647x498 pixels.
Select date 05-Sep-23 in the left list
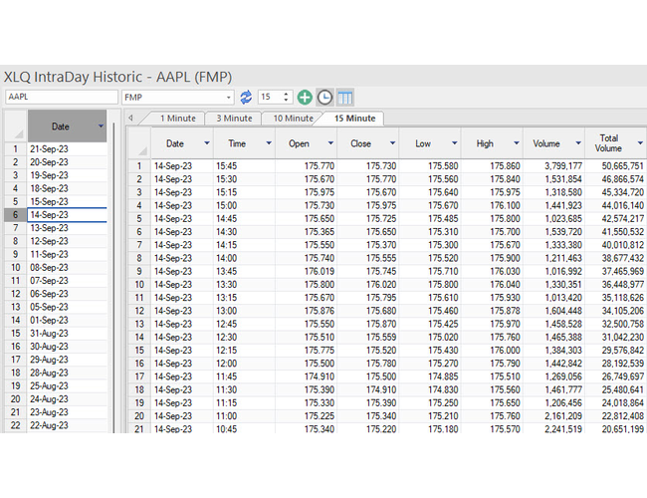(x=67, y=307)
